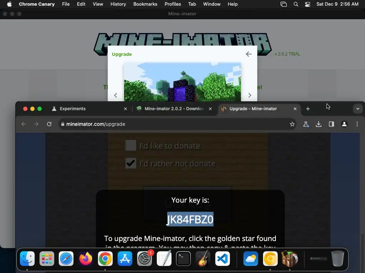Open Chrome downloads tray icon

pos(319,124)
